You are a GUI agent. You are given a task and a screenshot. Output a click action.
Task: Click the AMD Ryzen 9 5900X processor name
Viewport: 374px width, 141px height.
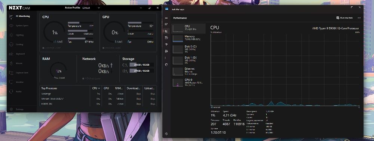(x=335, y=28)
